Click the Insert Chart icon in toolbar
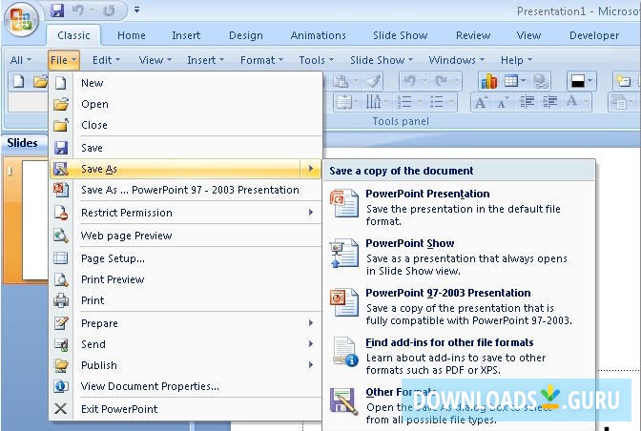Image resolution: width=641 pixels, height=431 pixels. [489, 81]
